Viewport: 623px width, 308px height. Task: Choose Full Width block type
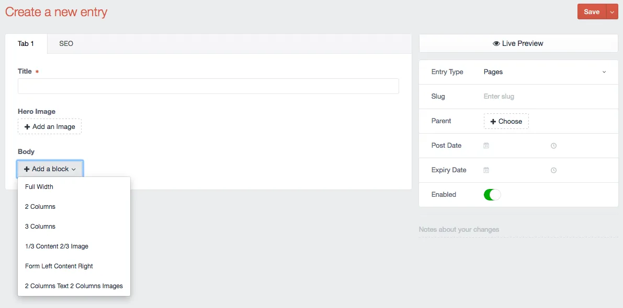click(x=74, y=187)
